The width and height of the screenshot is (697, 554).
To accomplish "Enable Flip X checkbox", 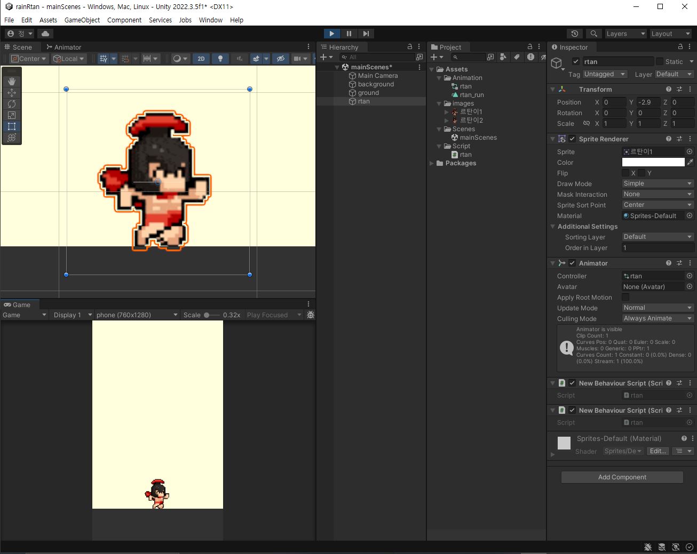I will [625, 173].
